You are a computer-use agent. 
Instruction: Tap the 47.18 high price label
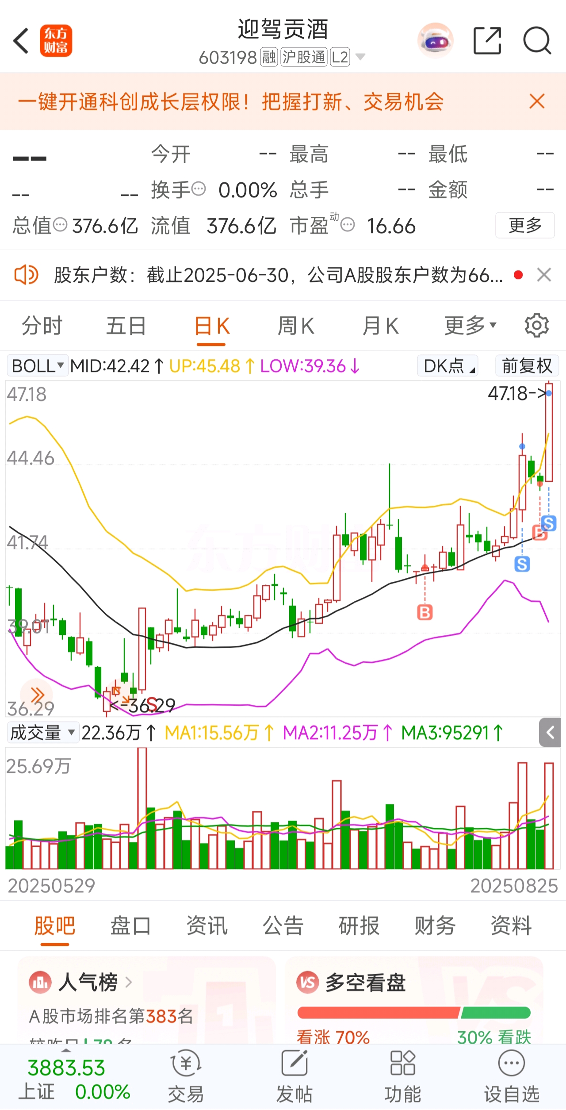[x=516, y=393]
